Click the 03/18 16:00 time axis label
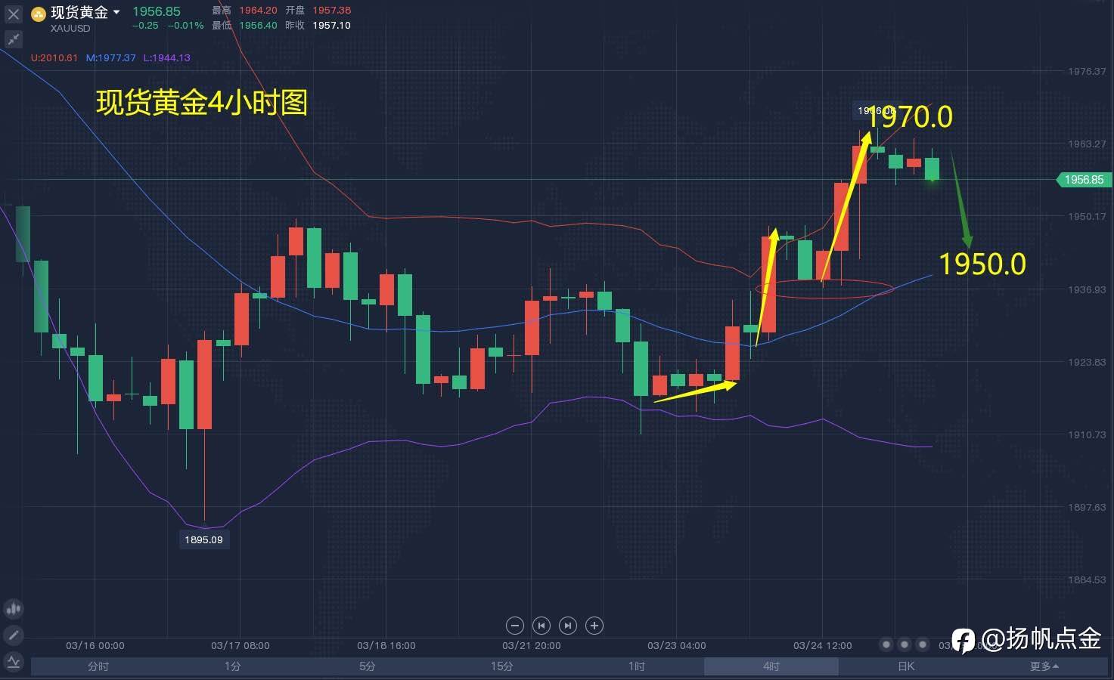 coord(386,645)
